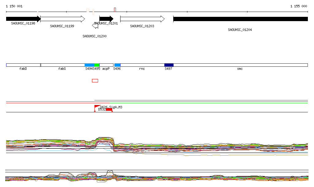
Task: Click the dark navy S497 segment
Action: (x=169, y=65)
